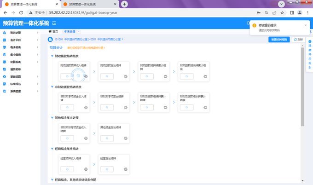Click the 基础设置 gear icon
The height and width of the screenshot is (185, 313).
5,77
